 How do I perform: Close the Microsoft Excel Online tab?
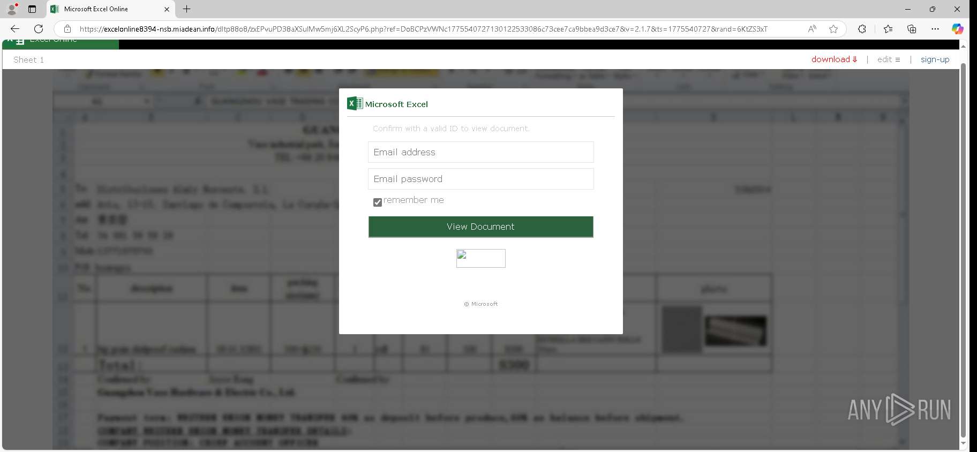tap(167, 9)
